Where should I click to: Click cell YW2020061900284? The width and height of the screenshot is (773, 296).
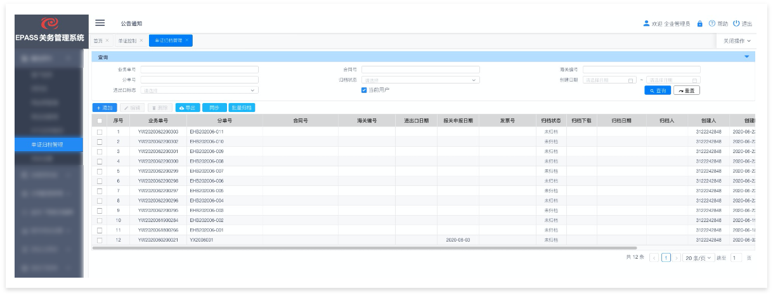click(x=158, y=220)
